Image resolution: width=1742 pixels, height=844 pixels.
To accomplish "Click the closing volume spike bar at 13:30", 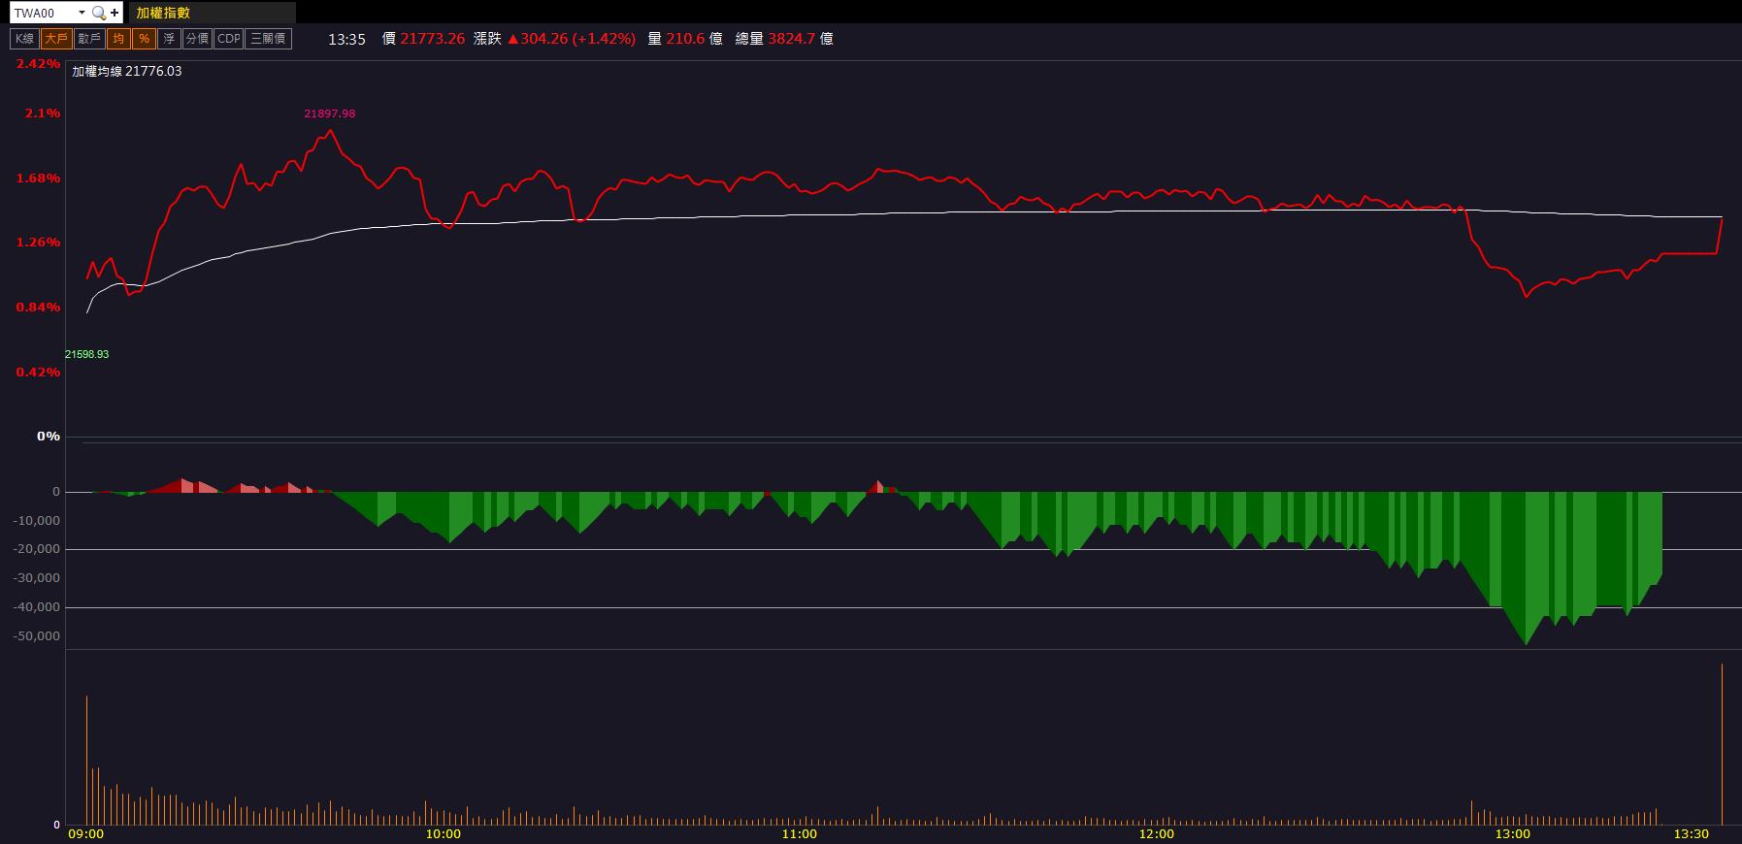I will pos(1722,744).
